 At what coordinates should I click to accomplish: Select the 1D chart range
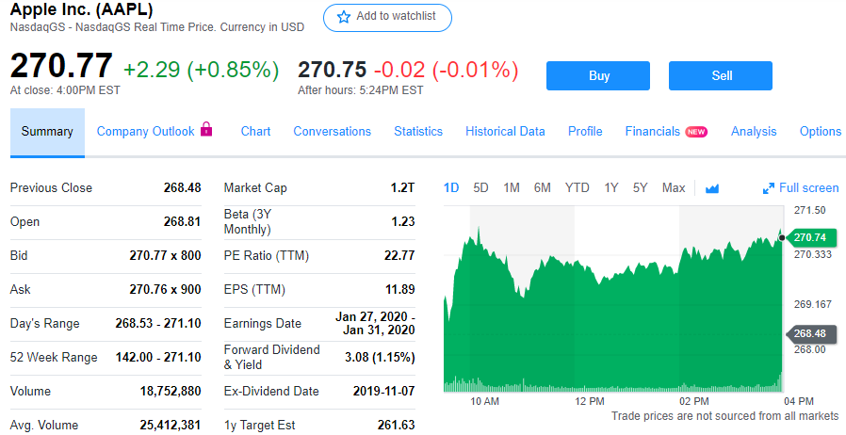pos(451,188)
